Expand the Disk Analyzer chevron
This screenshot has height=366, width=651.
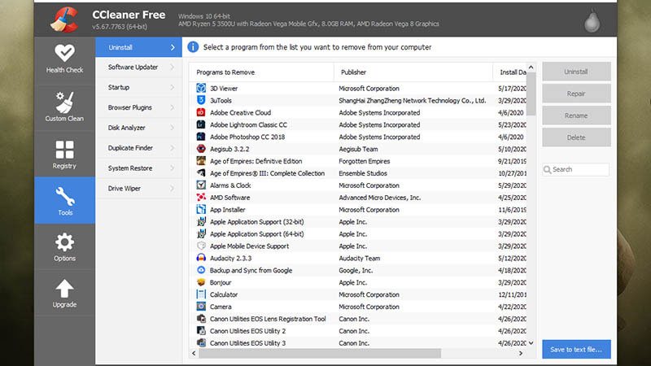(x=173, y=129)
